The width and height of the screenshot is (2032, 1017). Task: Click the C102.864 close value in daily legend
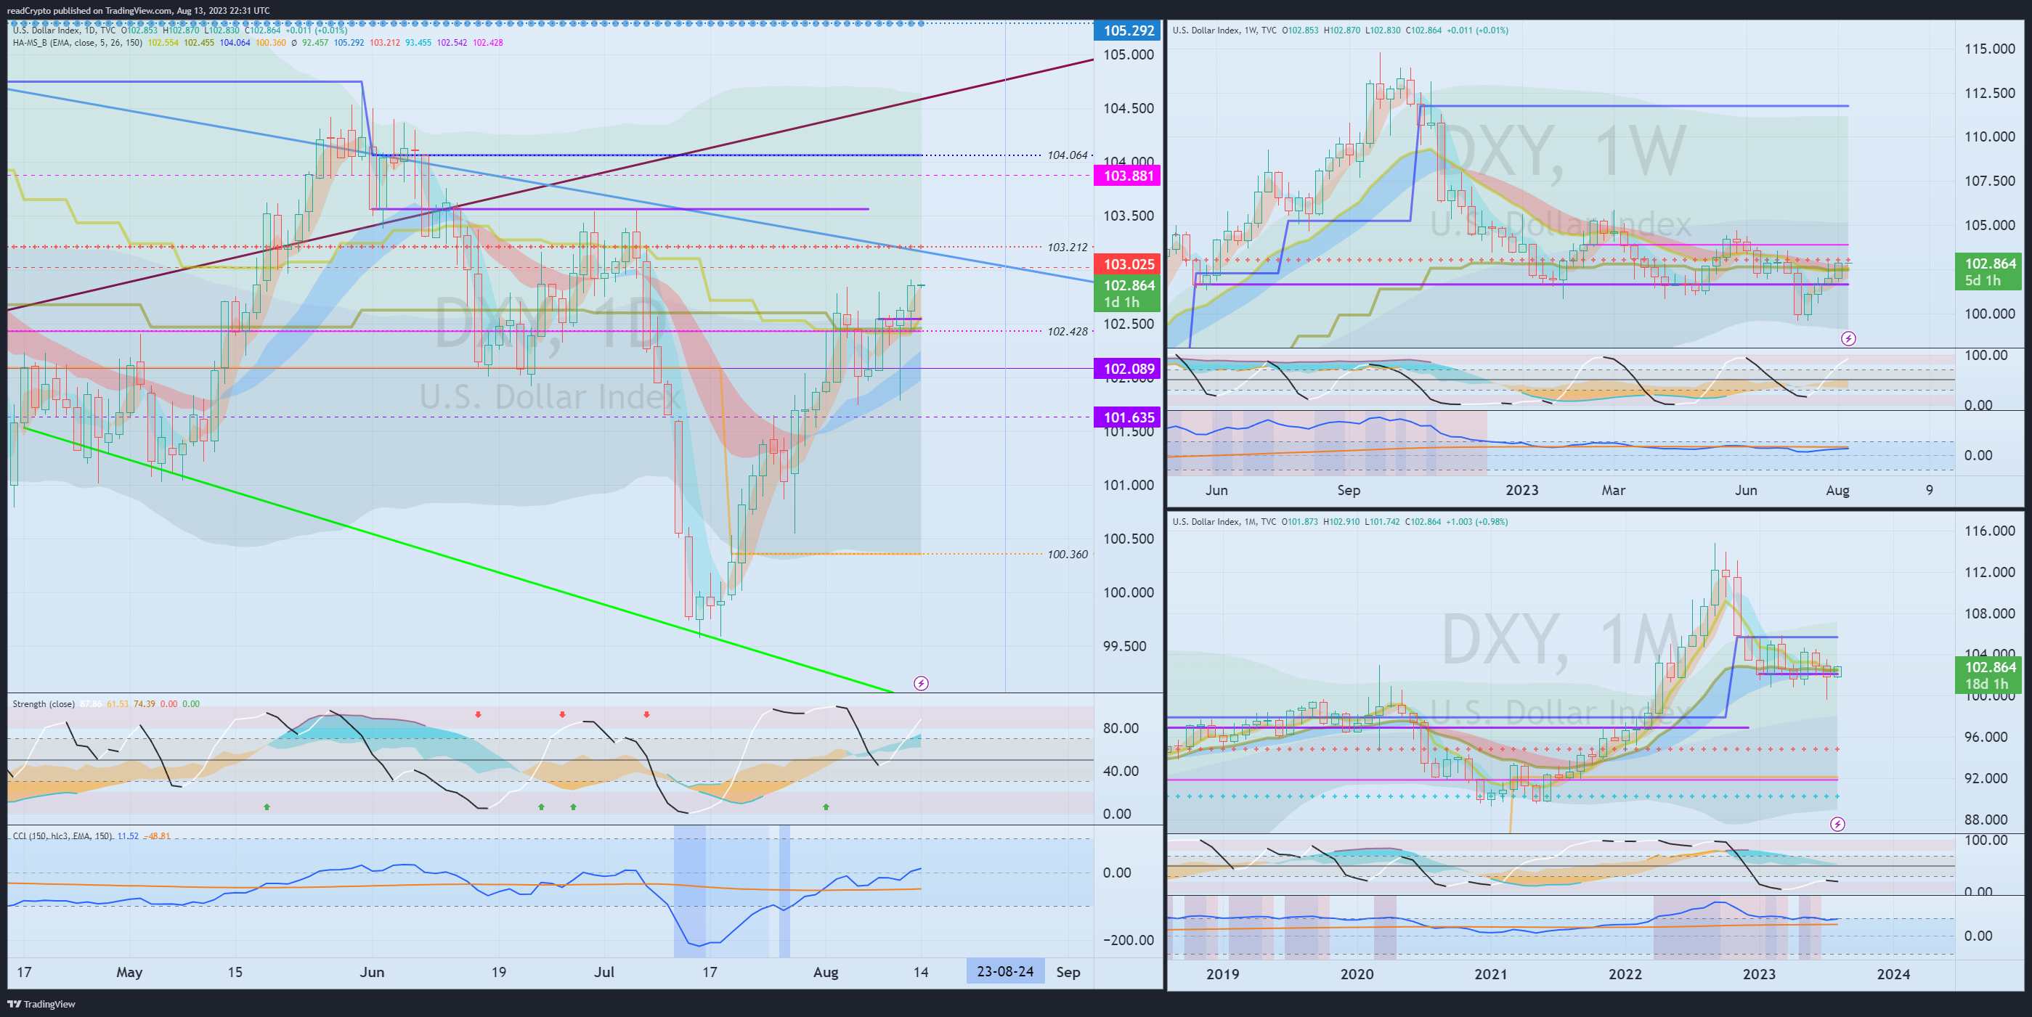[263, 30]
